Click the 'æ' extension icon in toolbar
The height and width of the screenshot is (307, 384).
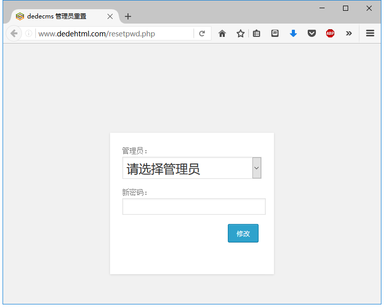point(275,34)
